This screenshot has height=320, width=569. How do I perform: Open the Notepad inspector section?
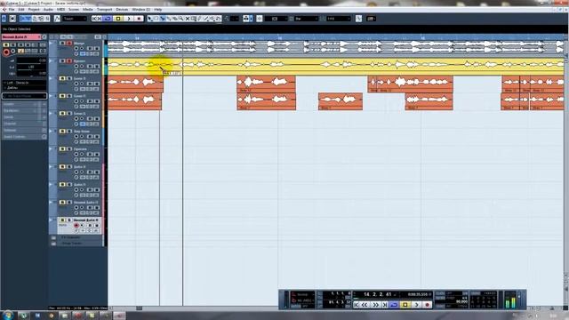[23, 131]
